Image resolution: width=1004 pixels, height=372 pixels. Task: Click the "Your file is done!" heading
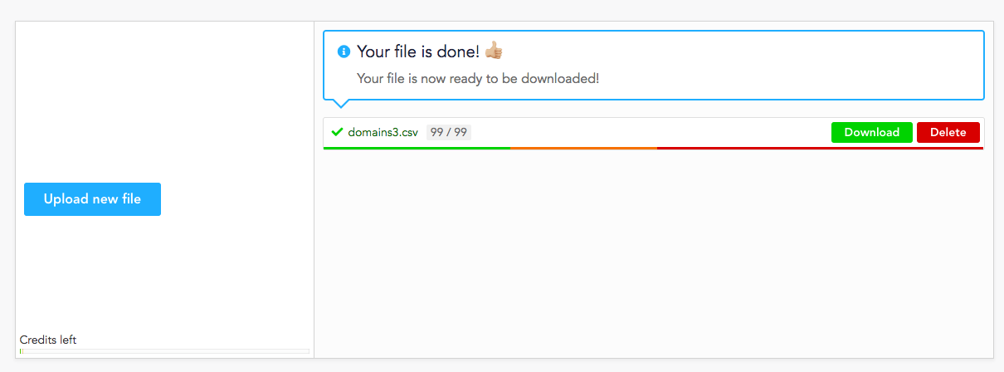(418, 51)
